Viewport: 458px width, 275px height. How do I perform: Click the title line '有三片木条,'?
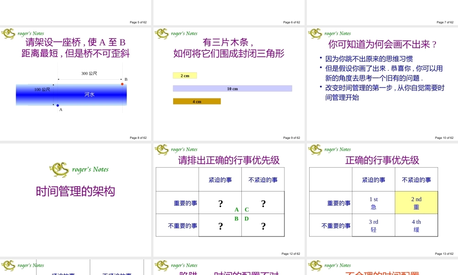(x=229, y=42)
